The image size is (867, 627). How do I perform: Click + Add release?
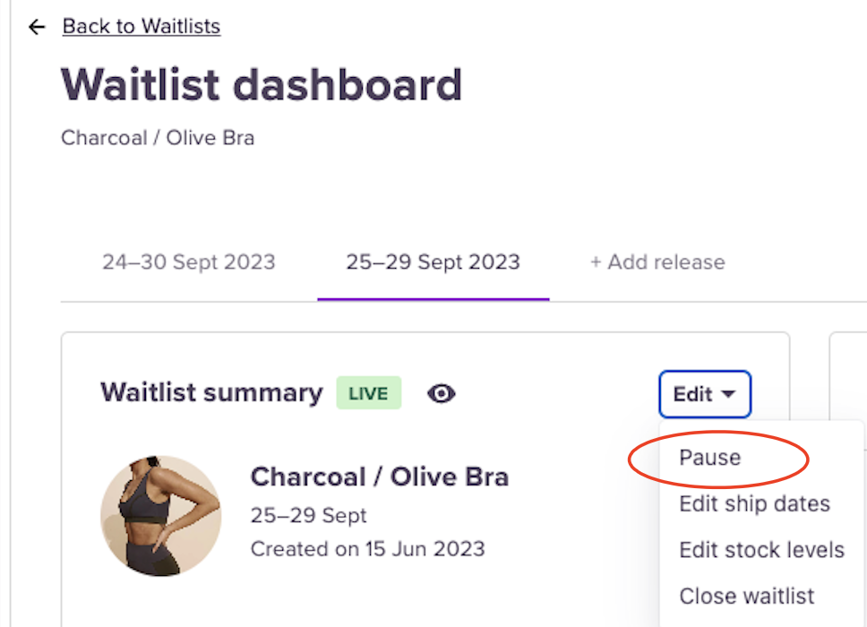[657, 262]
